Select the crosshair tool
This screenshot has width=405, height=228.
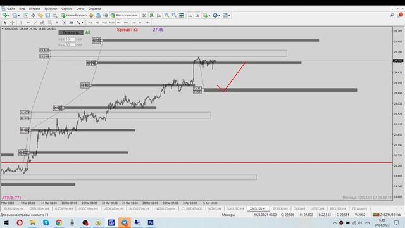[x=12, y=23]
